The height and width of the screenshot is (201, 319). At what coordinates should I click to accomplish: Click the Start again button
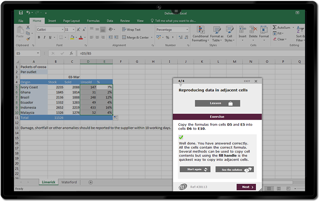tap(195, 169)
